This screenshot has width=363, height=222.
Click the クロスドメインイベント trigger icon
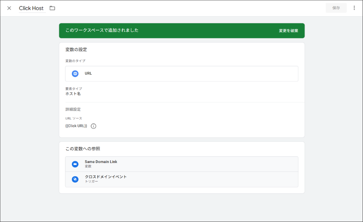pyautogui.click(x=75, y=179)
